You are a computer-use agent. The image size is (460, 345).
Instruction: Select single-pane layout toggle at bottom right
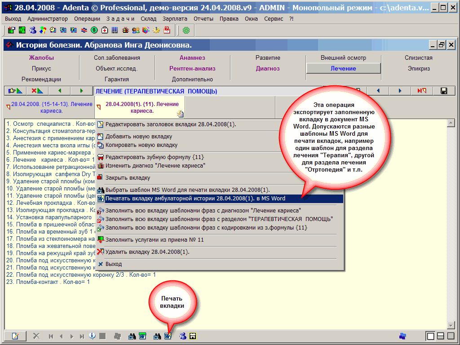click(x=430, y=336)
